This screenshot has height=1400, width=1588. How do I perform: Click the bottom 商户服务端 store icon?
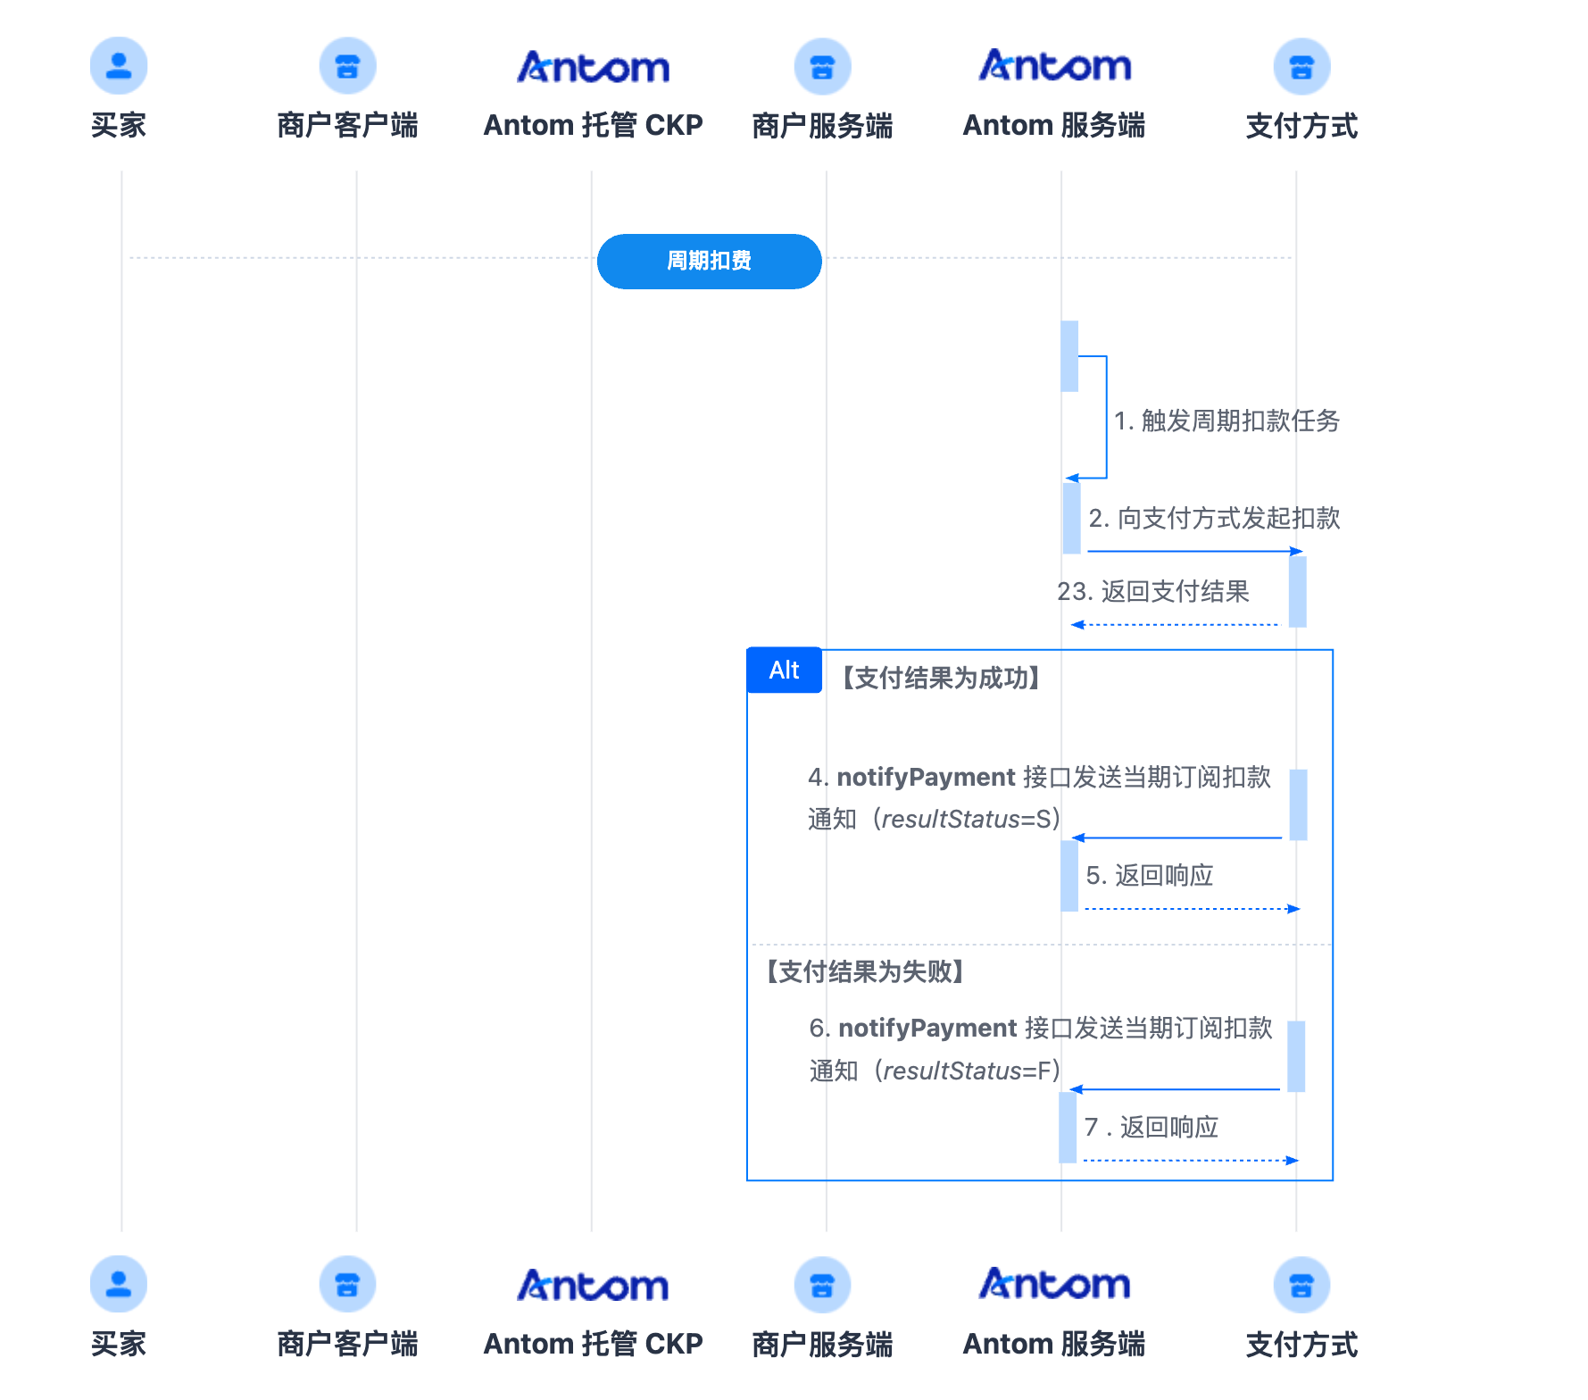[823, 1285]
